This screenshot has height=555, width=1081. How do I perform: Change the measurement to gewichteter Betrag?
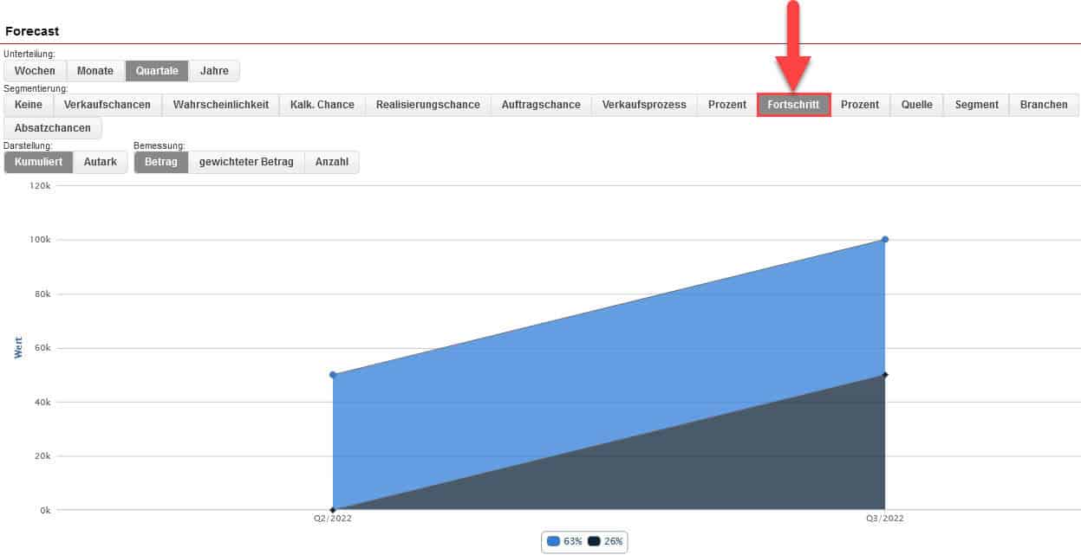[246, 162]
